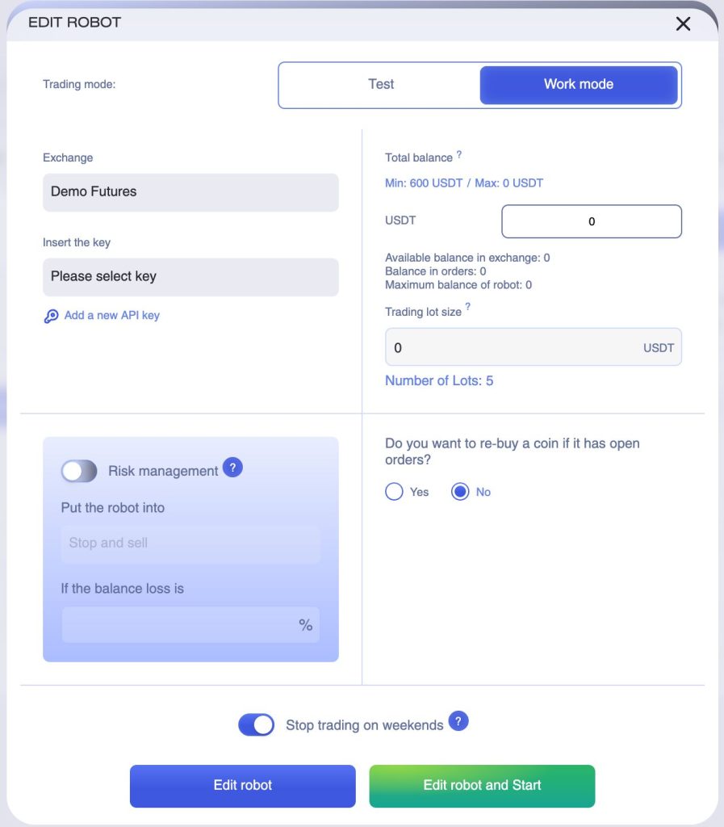Switch trading mode to Test
Viewport: 724px width, 827px height.
(381, 84)
